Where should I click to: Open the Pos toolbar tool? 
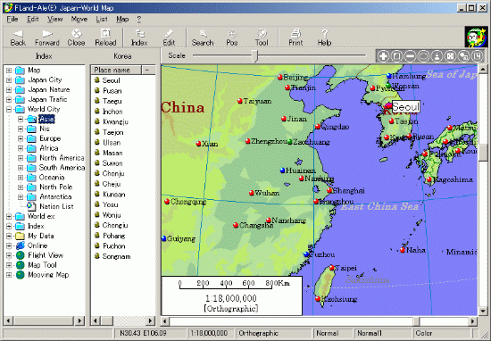[x=232, y=37]
